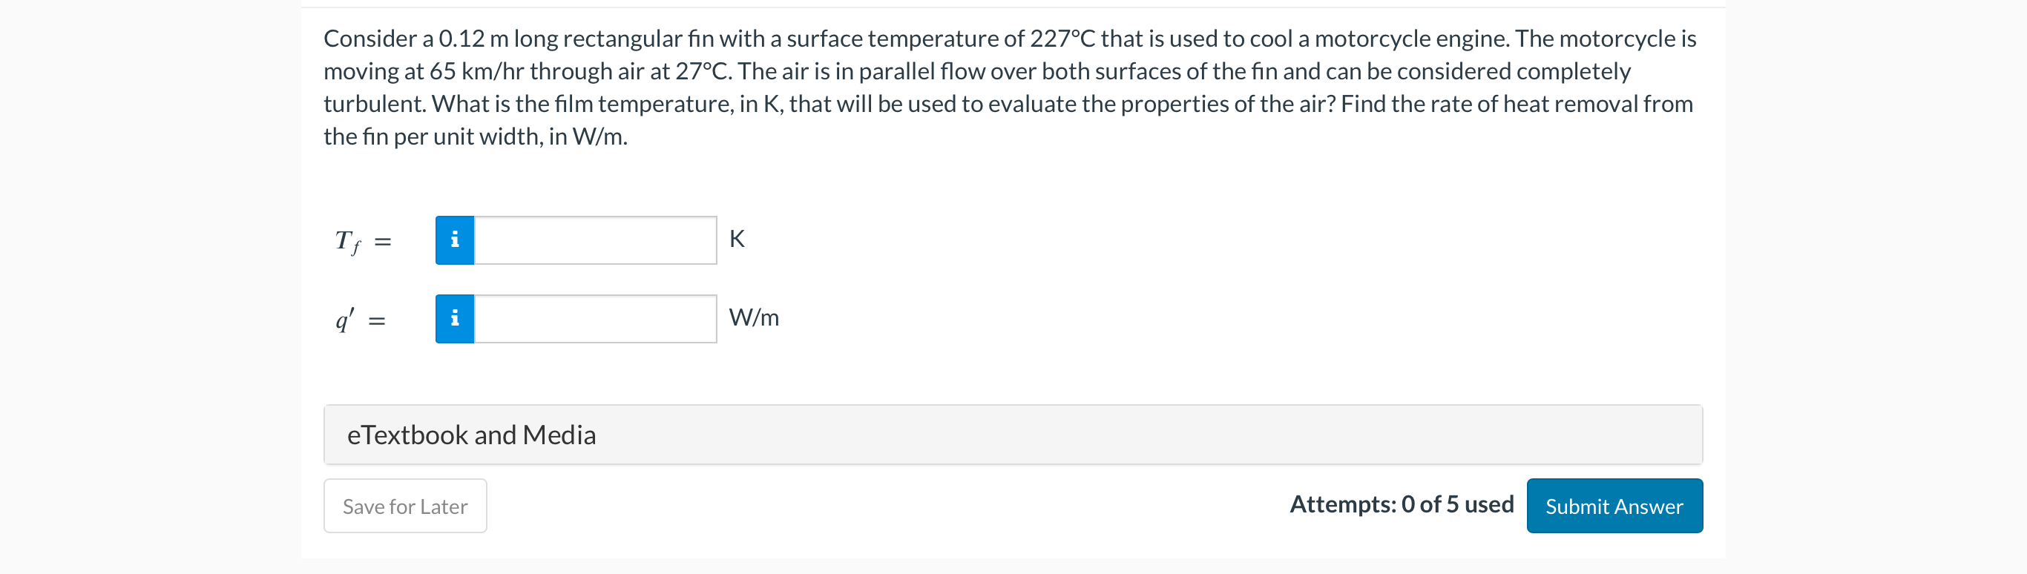
Task: Click Submit Answer
Action: point(1614,506)
